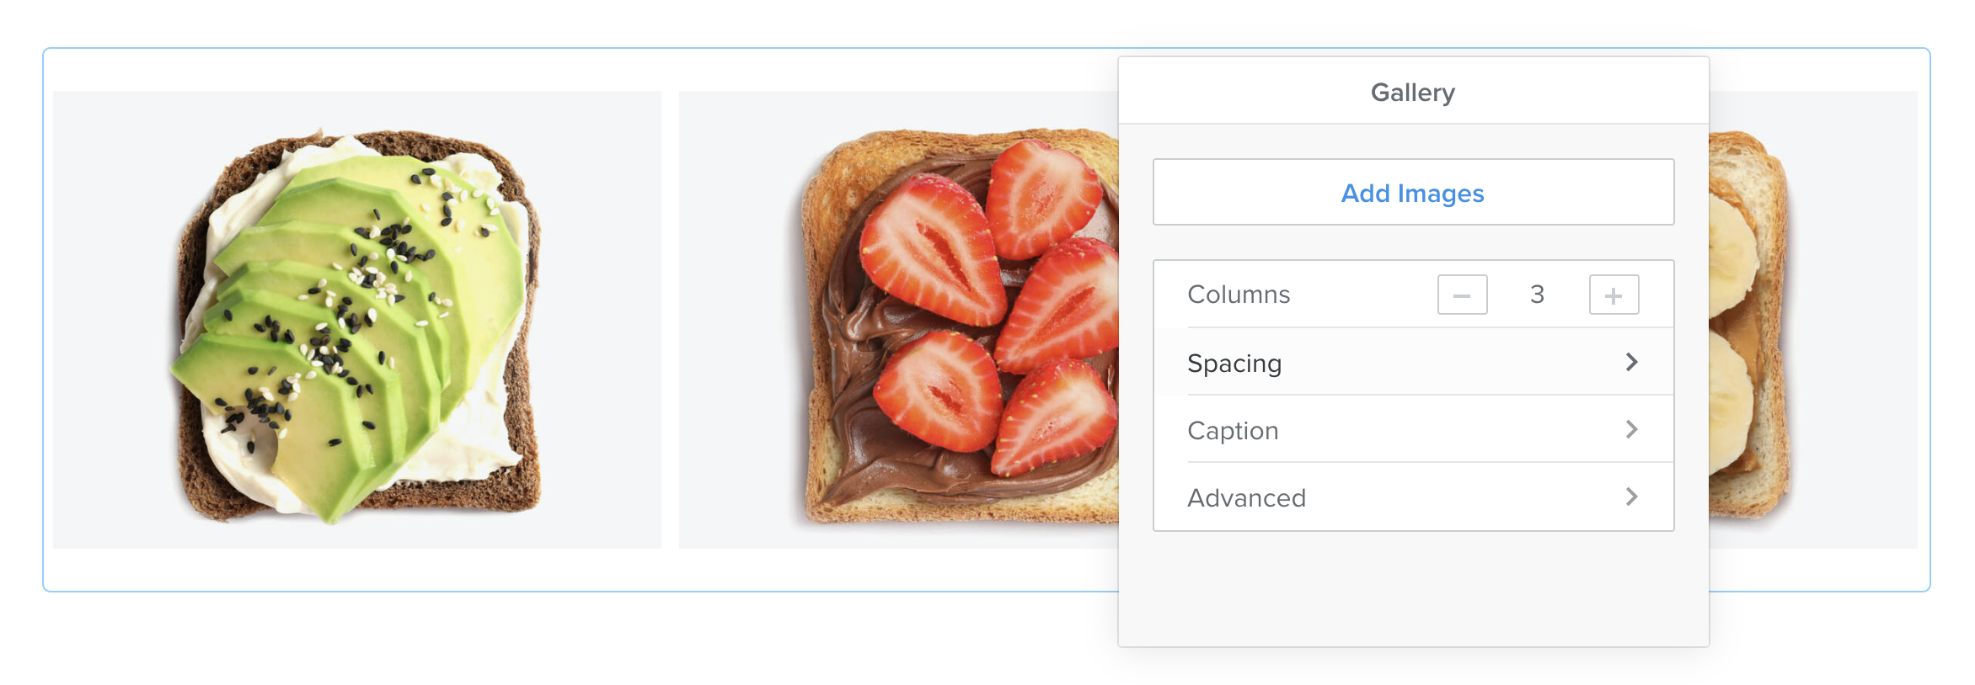Open the Caption chevron arrow
Image resolution: width=1975 pixels, height=685 pixels.
[1632, 429]
